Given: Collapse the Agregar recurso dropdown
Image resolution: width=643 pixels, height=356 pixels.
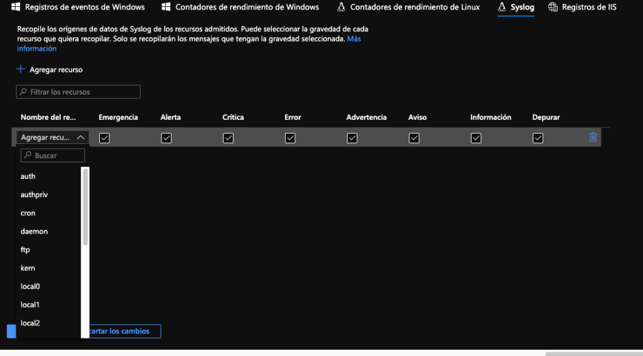Looking at the screenshot, I should (x=53, y=138).
